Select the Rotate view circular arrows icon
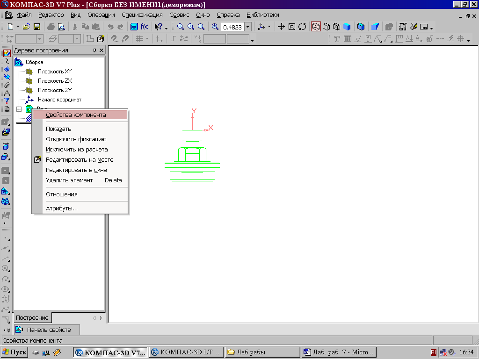 coord(302,27)
